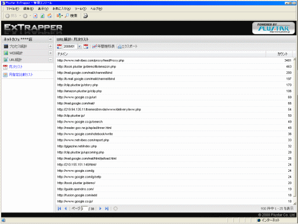The image size is (298, 224).
Task: Click the month input field showing 2008/01
Action: tap(70, 46)
